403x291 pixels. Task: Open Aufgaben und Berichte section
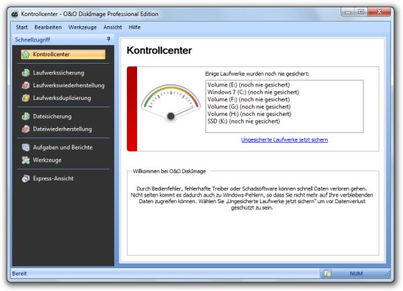tap(63, 148)
